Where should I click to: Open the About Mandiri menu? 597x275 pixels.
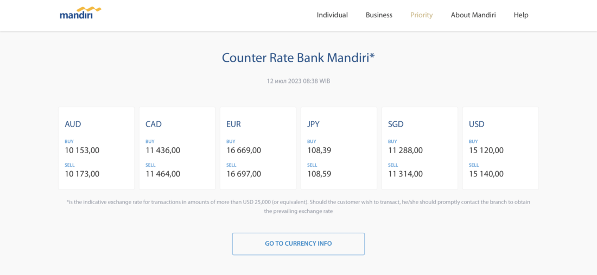[473, 15]
